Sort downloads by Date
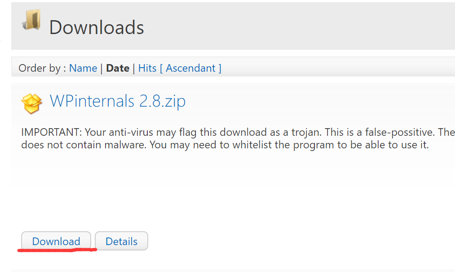This screenshot has width=455, height=272. tap(118, 68)
